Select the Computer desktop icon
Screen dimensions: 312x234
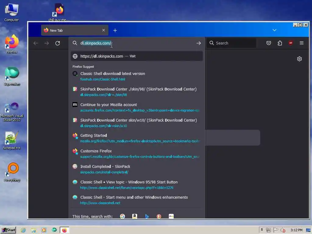(12, 12)
